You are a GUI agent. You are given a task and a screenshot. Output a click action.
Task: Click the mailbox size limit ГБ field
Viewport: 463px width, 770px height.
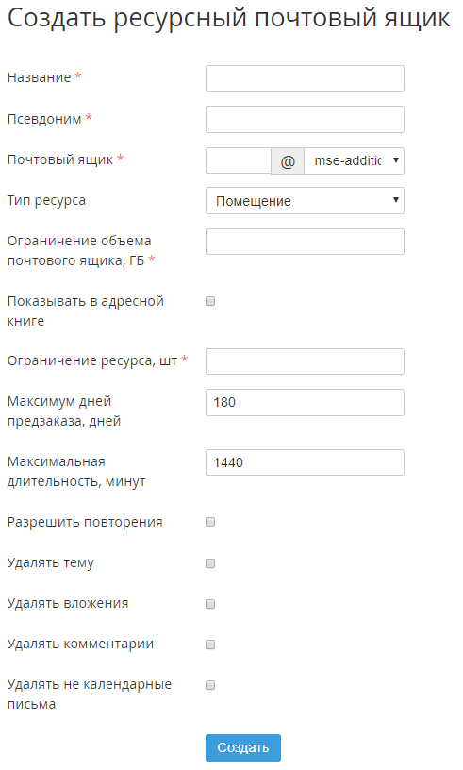(x=305, y=242)
